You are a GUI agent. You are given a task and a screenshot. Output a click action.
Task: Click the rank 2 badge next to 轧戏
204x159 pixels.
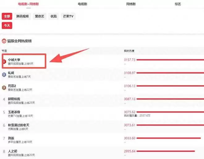4,75
